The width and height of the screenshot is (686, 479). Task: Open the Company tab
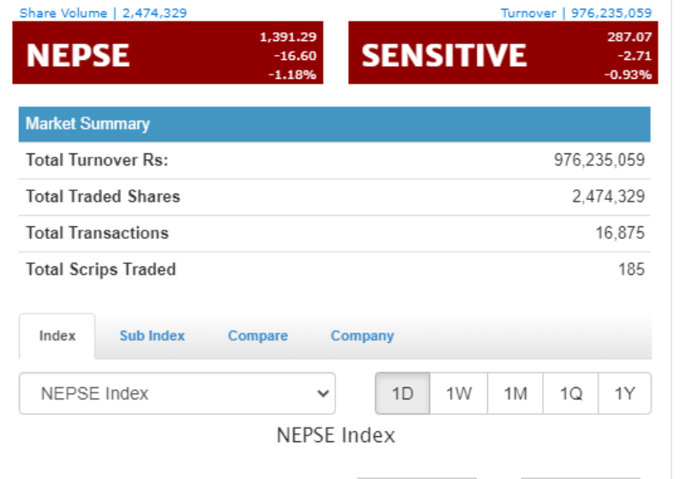pyautogui.click(x=362, y=336)
